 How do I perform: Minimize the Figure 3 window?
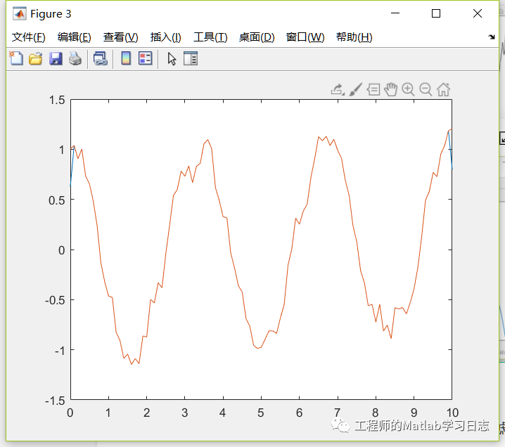(x=395, y=13)
